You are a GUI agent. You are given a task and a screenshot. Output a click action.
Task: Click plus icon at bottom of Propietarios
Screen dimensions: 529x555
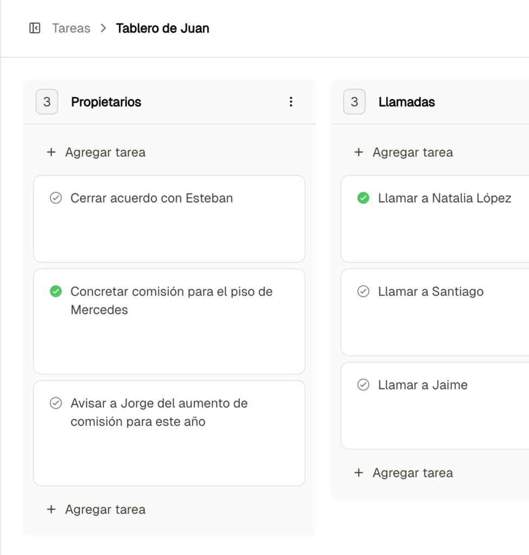click(x=51, y=509)
